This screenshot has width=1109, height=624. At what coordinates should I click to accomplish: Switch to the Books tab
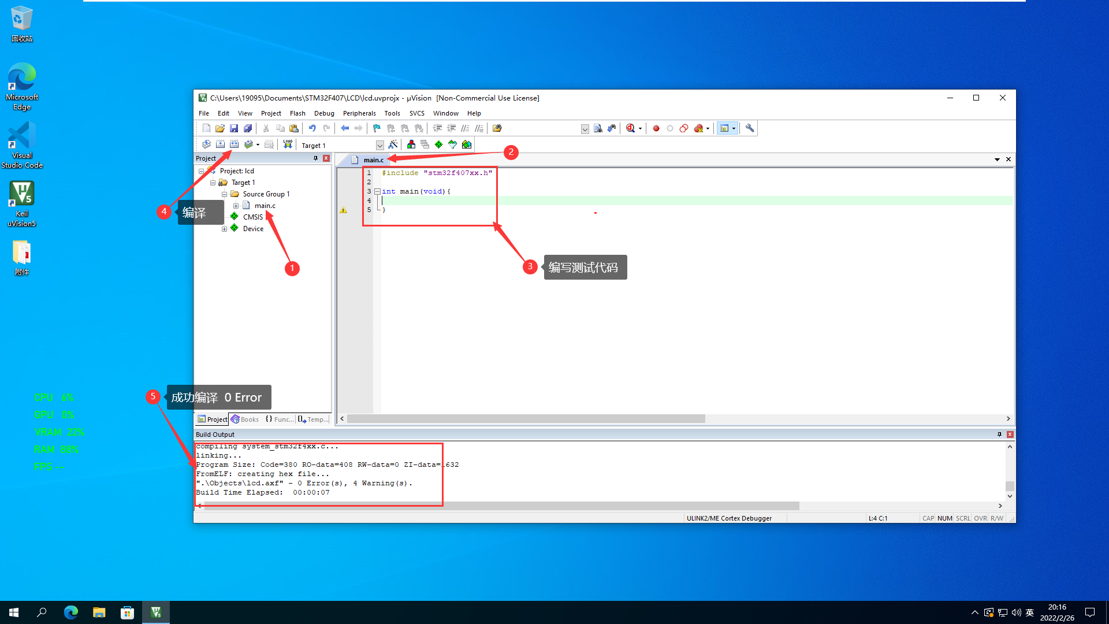[245, 419]
